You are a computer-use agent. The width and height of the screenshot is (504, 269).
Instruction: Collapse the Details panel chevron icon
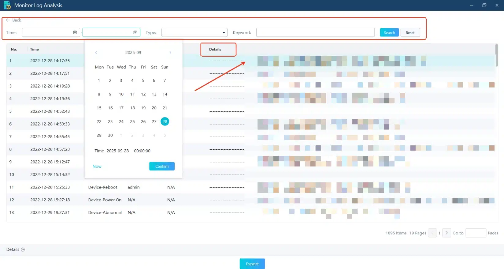tap(23, 250)
